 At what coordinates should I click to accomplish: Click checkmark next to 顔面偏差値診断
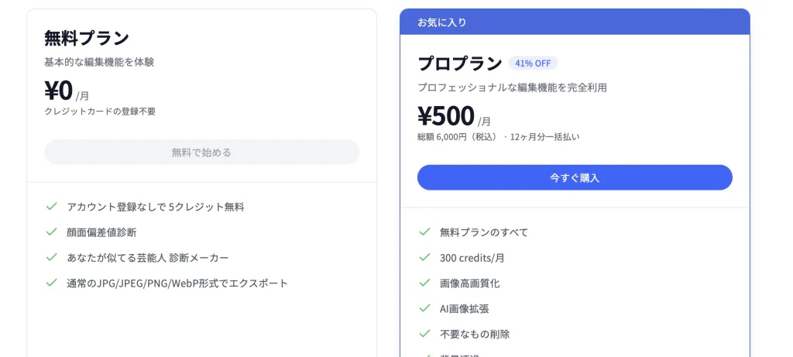click(x=51, y=232)
